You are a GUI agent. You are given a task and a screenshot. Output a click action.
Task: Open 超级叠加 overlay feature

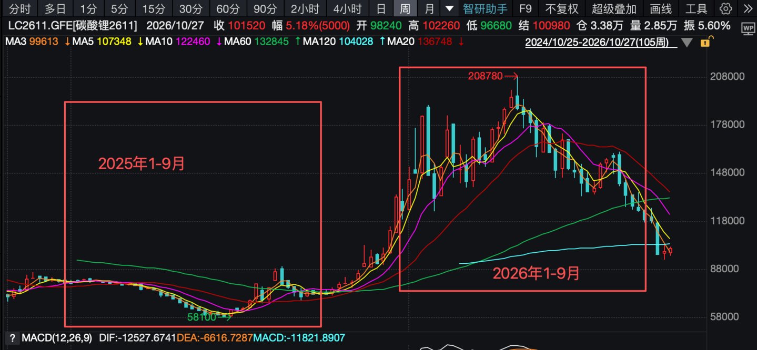(x=614, y=9)
